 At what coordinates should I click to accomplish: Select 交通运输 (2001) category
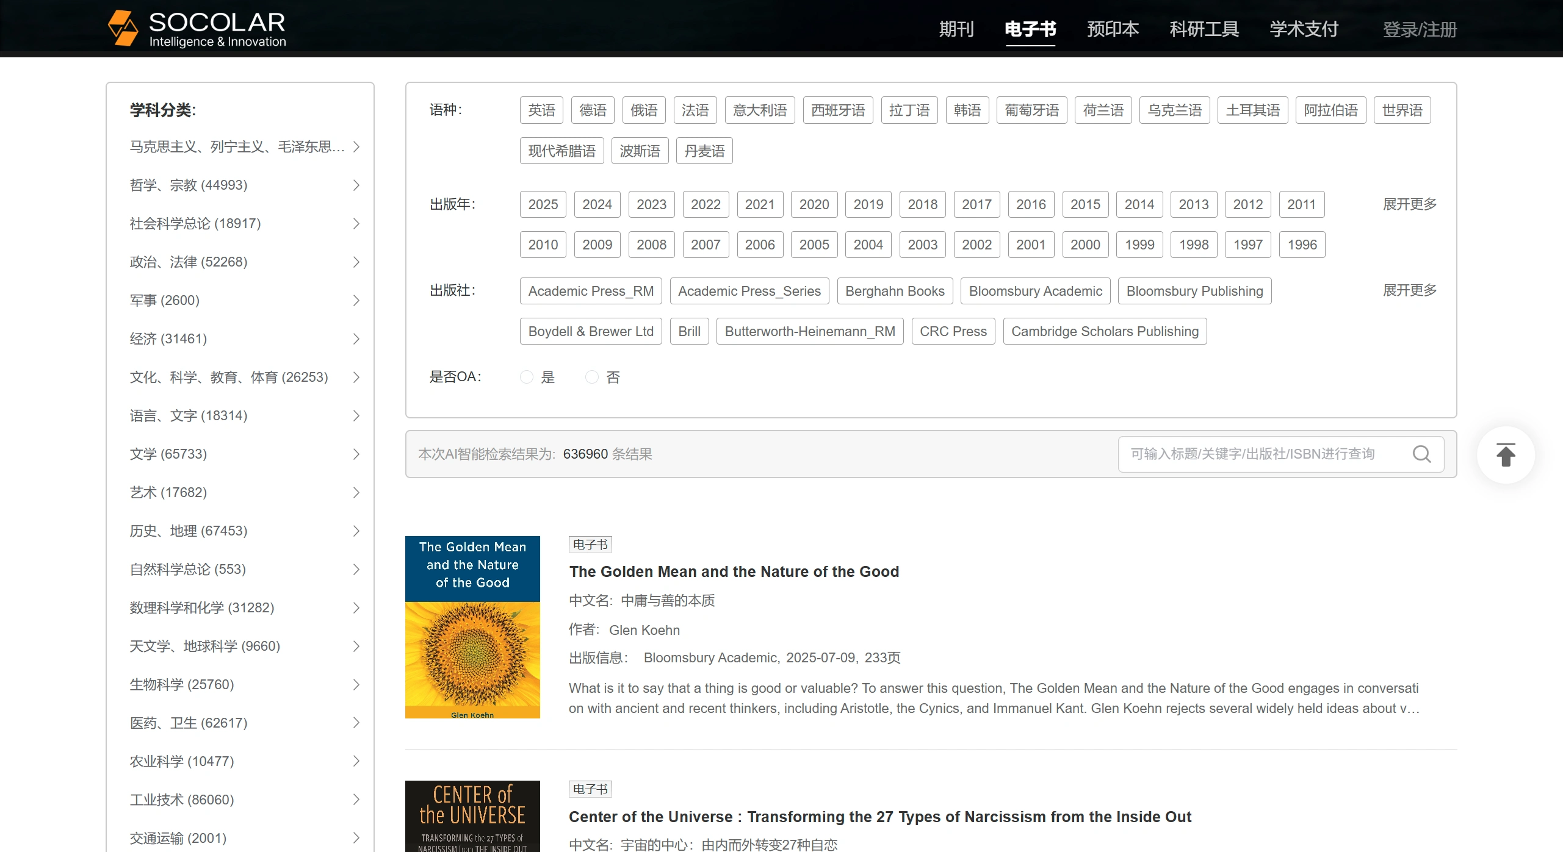click(178, 838)
